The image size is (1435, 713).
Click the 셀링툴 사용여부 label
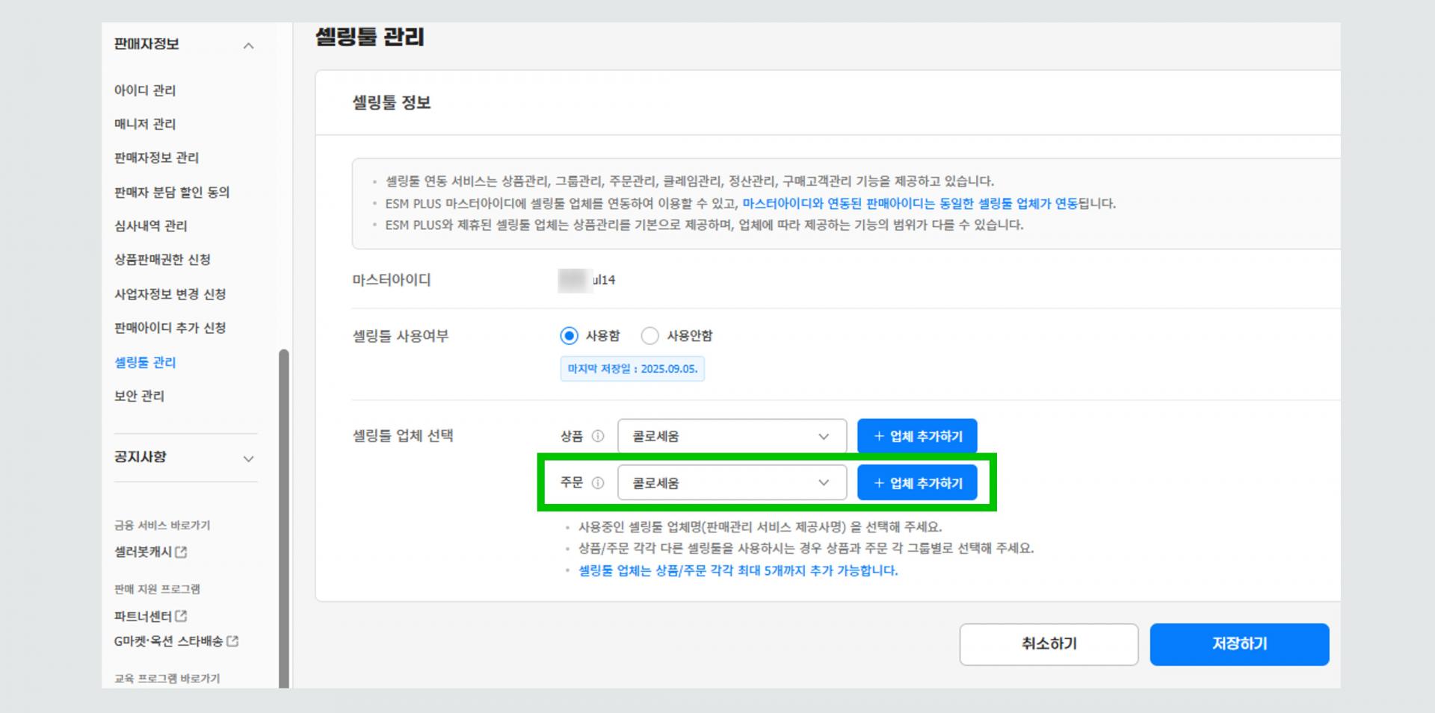tap(400, 336)
